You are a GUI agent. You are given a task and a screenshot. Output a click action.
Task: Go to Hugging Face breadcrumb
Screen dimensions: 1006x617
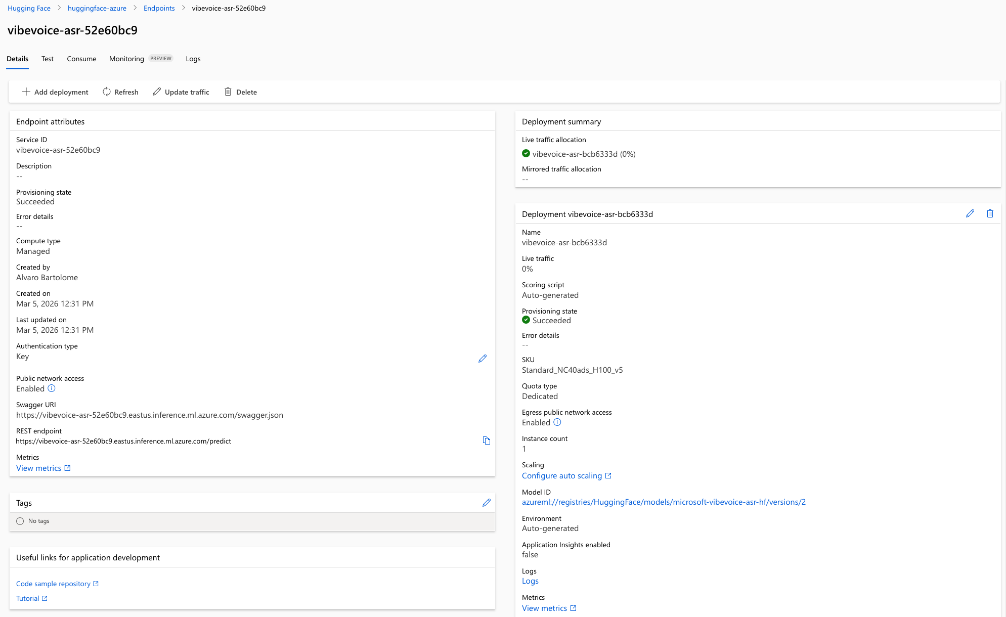click(x=29, y=8)
